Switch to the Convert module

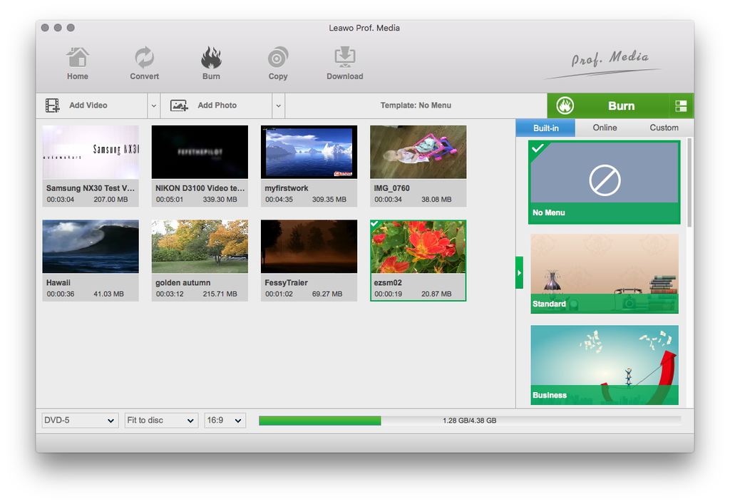(x=144, y=58)
